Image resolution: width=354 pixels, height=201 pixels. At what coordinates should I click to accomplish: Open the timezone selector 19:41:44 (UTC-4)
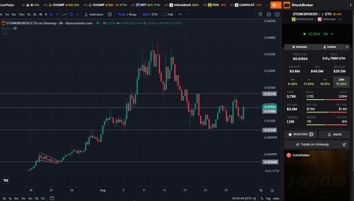244,198
